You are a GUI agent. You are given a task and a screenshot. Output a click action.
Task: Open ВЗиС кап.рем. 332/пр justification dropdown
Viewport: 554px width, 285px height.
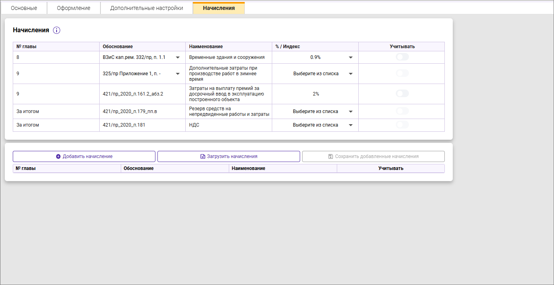pyautogui.click(x=178, y=57)
